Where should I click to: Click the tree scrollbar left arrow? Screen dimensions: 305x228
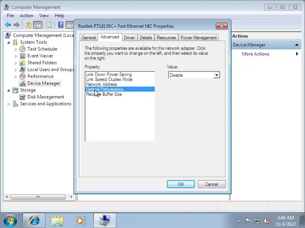coord(7,197)
